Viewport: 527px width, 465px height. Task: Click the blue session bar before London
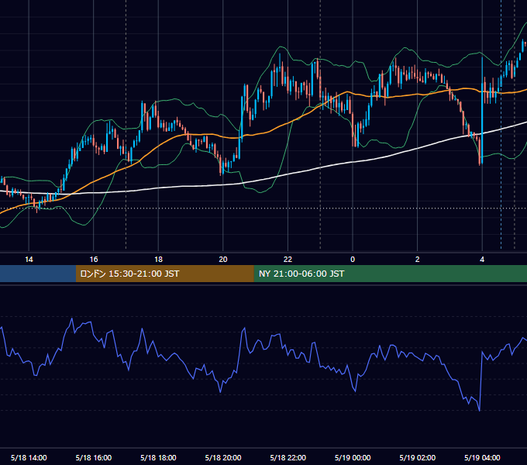click(x=38, y=274)
